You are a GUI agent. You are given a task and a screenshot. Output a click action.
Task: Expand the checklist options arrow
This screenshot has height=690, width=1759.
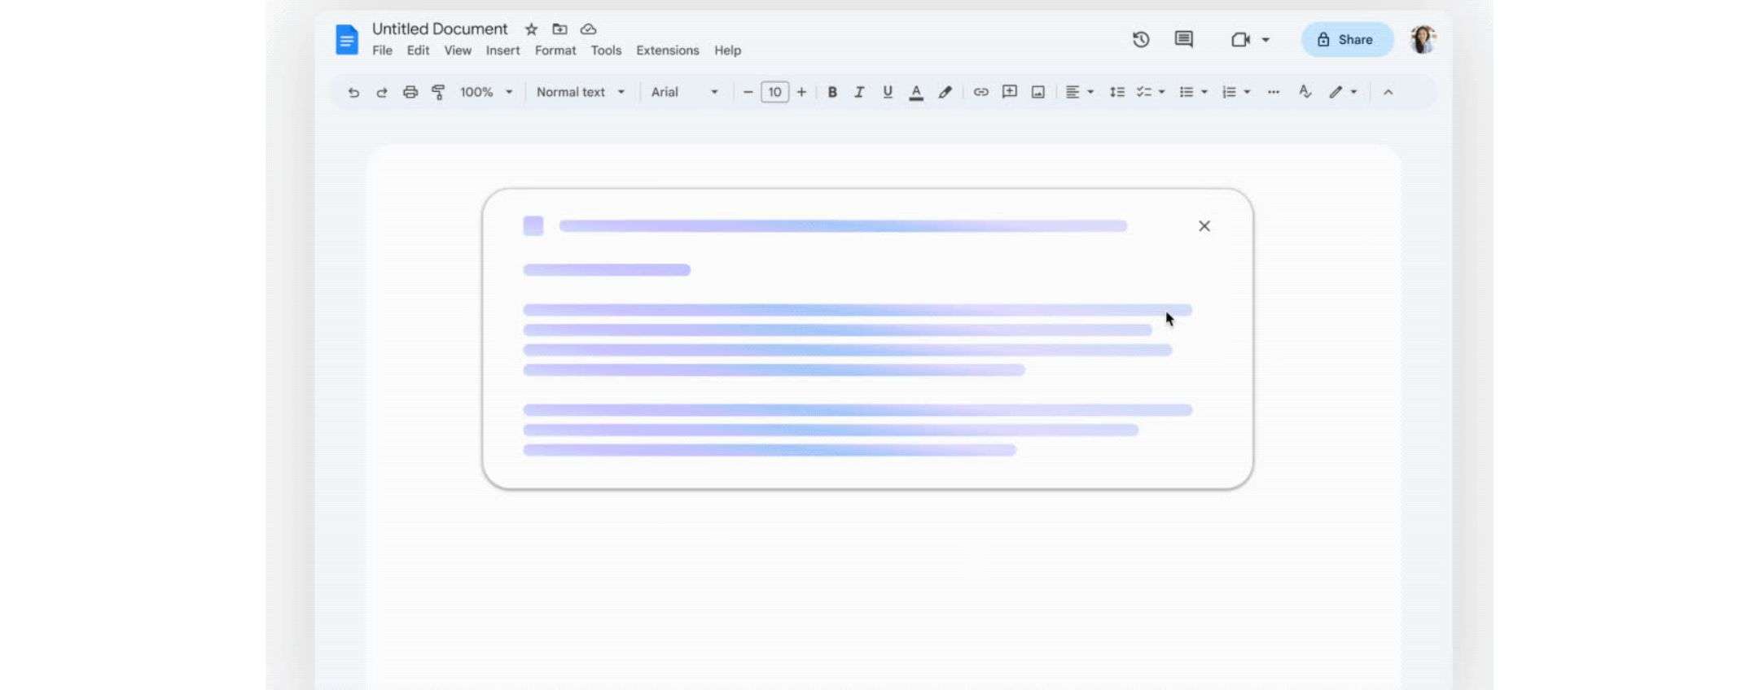coord(1162,92)
